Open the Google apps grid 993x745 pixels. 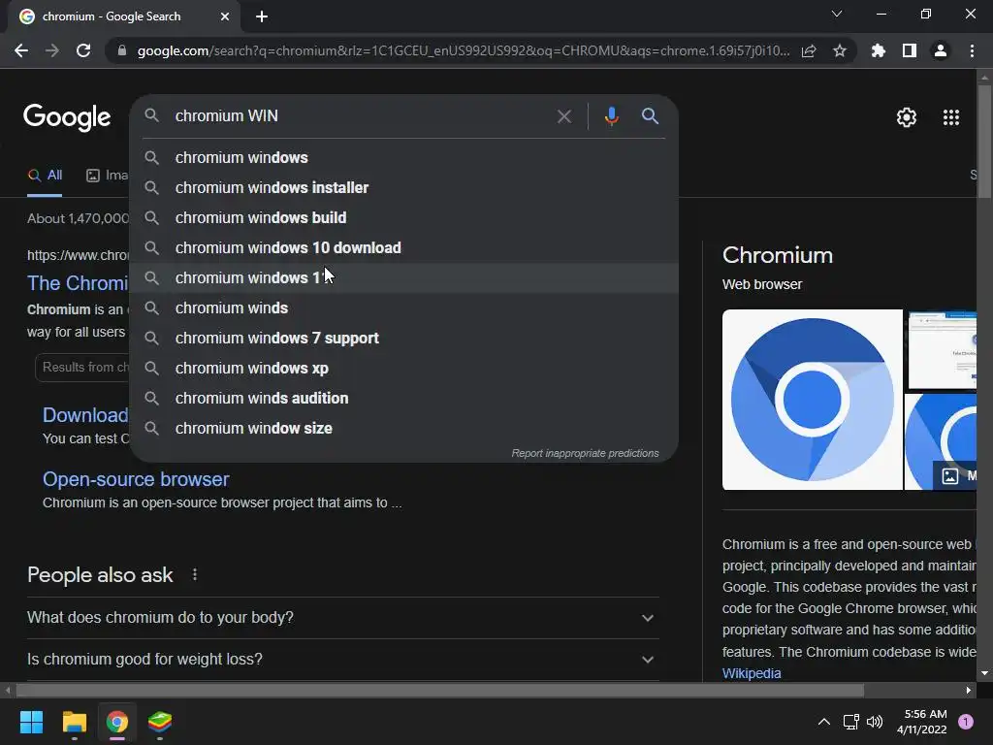(951, 117)
